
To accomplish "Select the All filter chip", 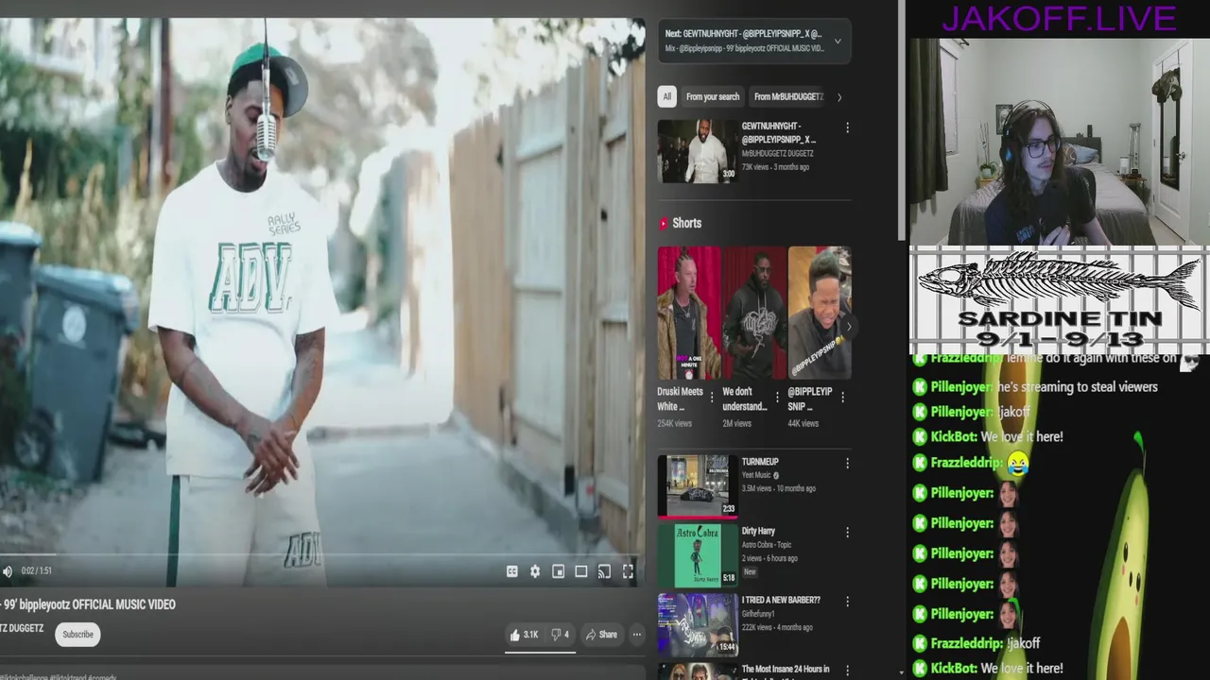I will point(666,96).
